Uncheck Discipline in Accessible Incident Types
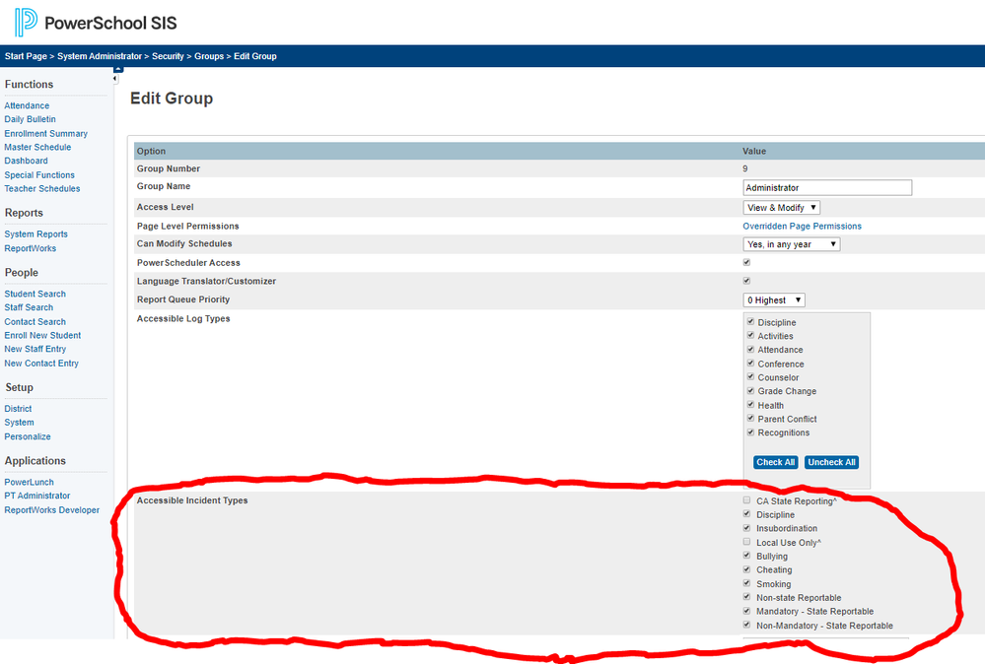The height and width of the screenshot is (664, 985). tap(746, 514)
